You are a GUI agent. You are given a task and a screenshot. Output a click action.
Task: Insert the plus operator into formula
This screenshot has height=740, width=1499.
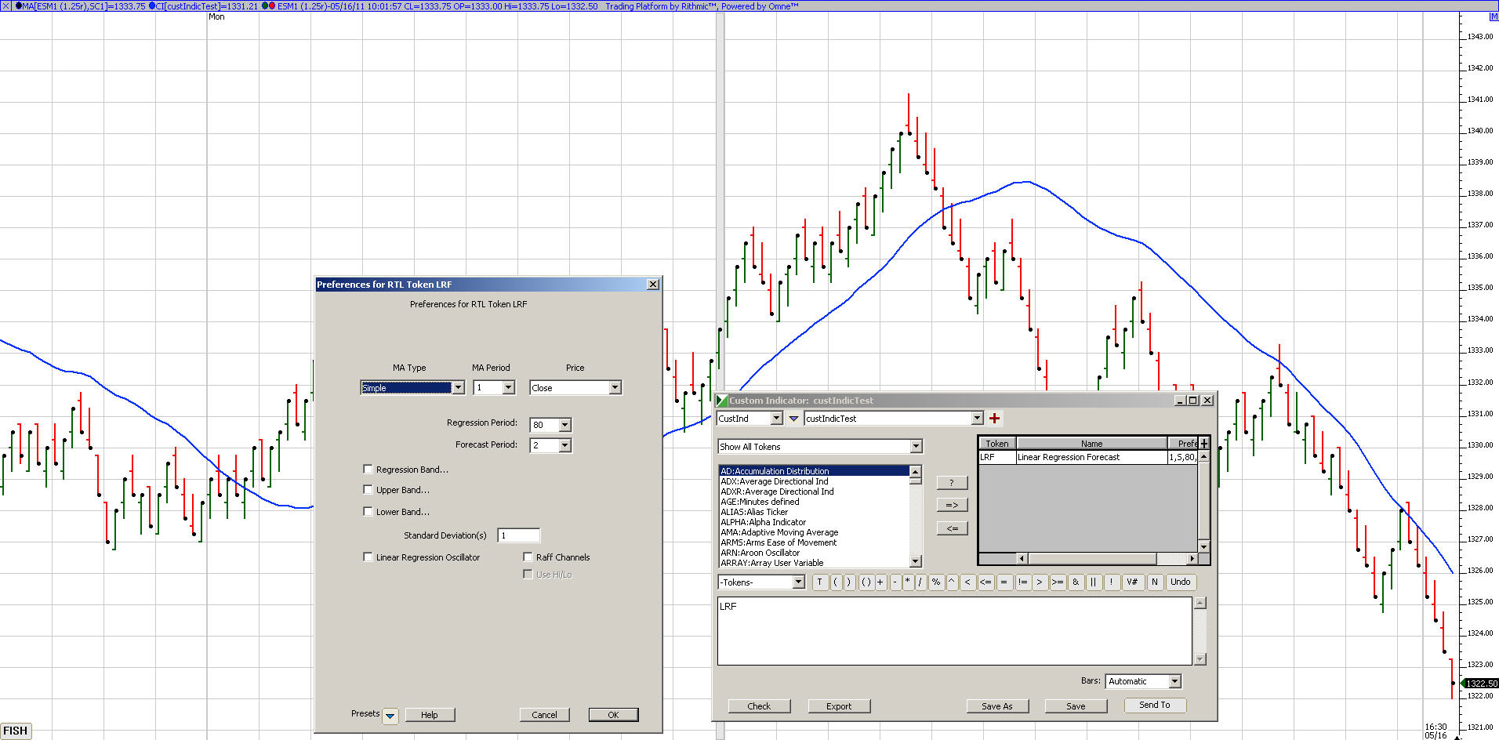pos(880,582)
